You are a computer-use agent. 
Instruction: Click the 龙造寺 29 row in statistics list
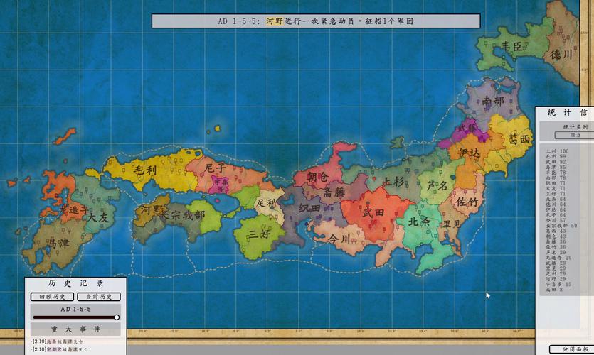point(558,258)
